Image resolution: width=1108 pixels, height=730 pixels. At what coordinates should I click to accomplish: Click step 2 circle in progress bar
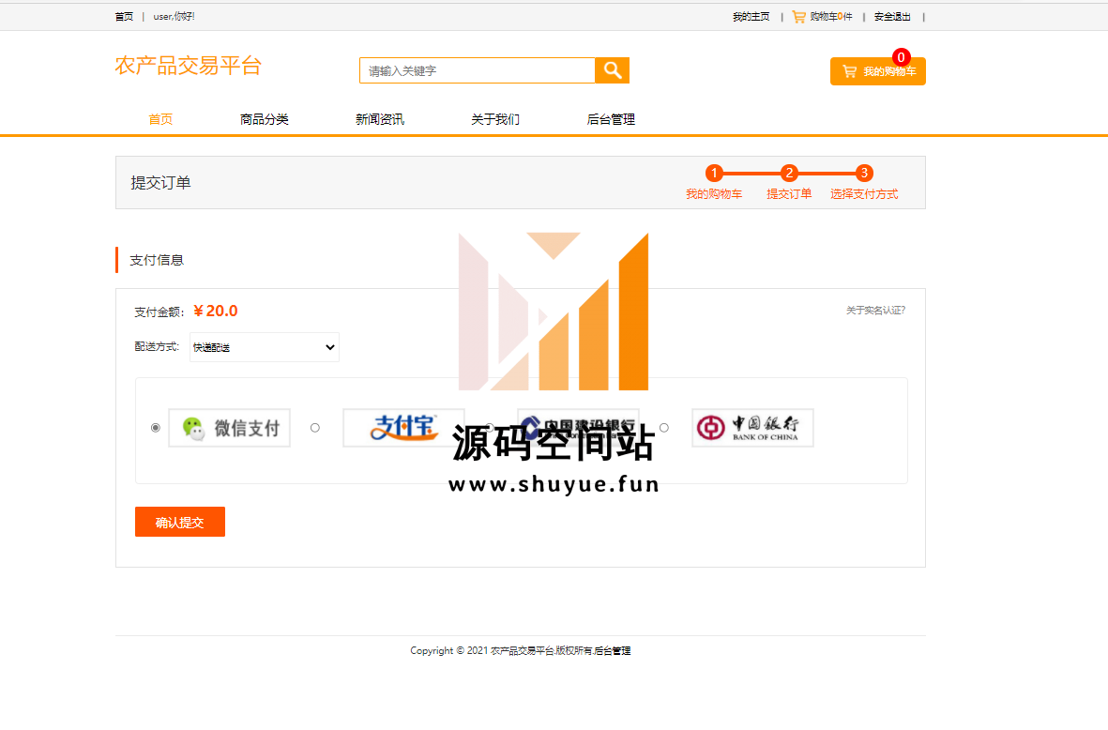click(x=789, y=173)
